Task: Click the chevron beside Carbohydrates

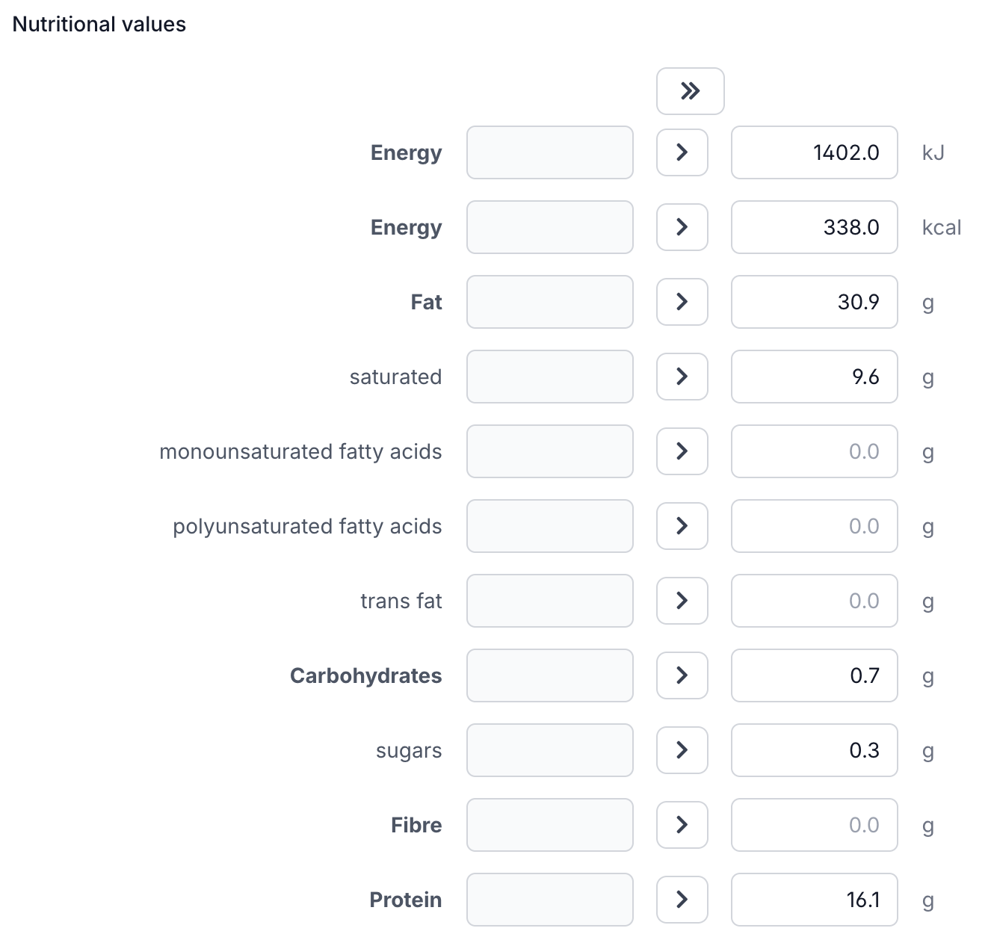Action: coord(682,675)
